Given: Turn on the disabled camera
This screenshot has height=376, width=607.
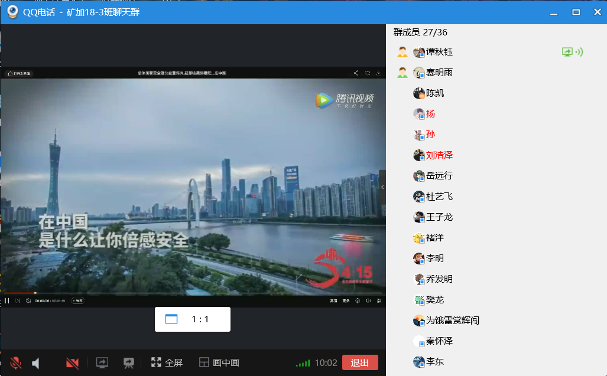Looking at the screenshot, I should [x=72, y=362].
